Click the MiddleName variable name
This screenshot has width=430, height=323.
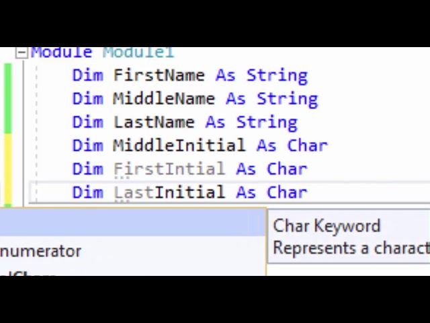tap(163, 99)
